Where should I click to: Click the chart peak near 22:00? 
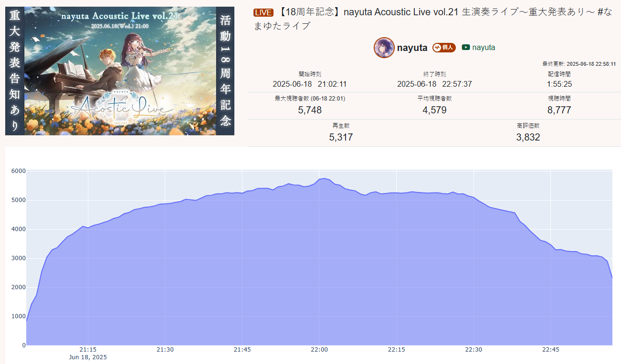[324, 178]
